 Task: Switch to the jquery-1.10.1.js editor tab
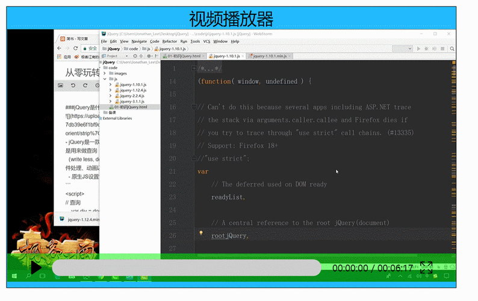click(x=226, y=56)
